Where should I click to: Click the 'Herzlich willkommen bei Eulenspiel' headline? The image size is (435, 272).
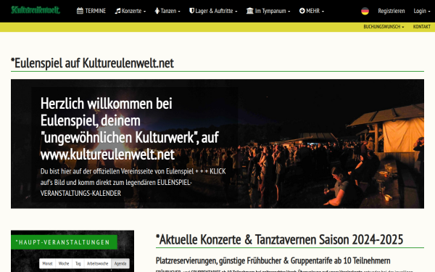130,129
